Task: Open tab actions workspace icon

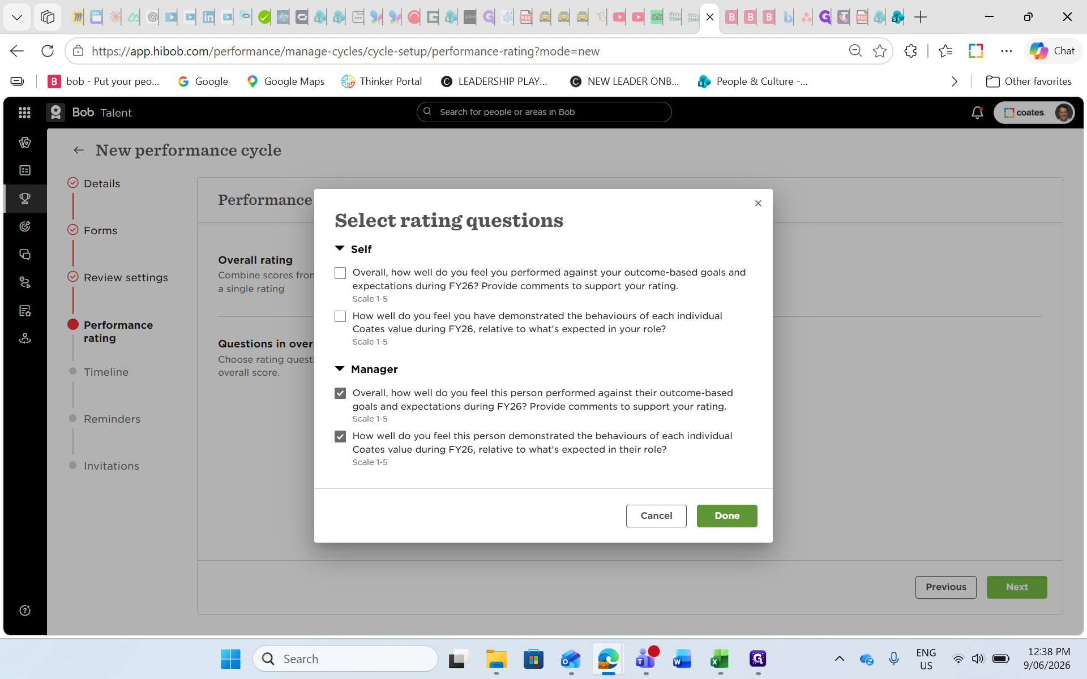Action: [48, 17]
